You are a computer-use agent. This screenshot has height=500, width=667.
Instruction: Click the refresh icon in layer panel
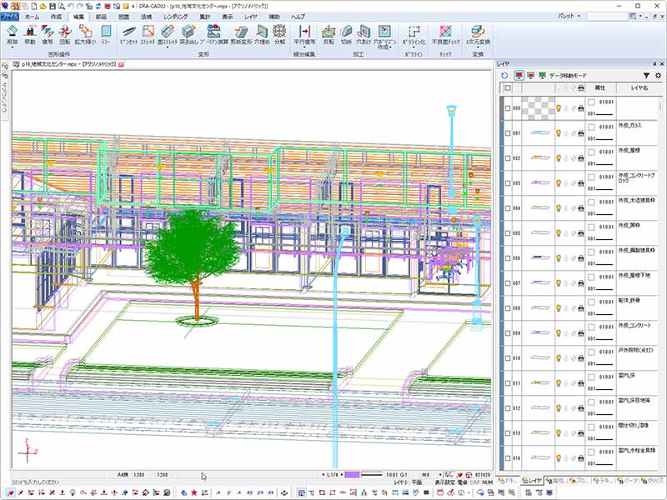504,76
